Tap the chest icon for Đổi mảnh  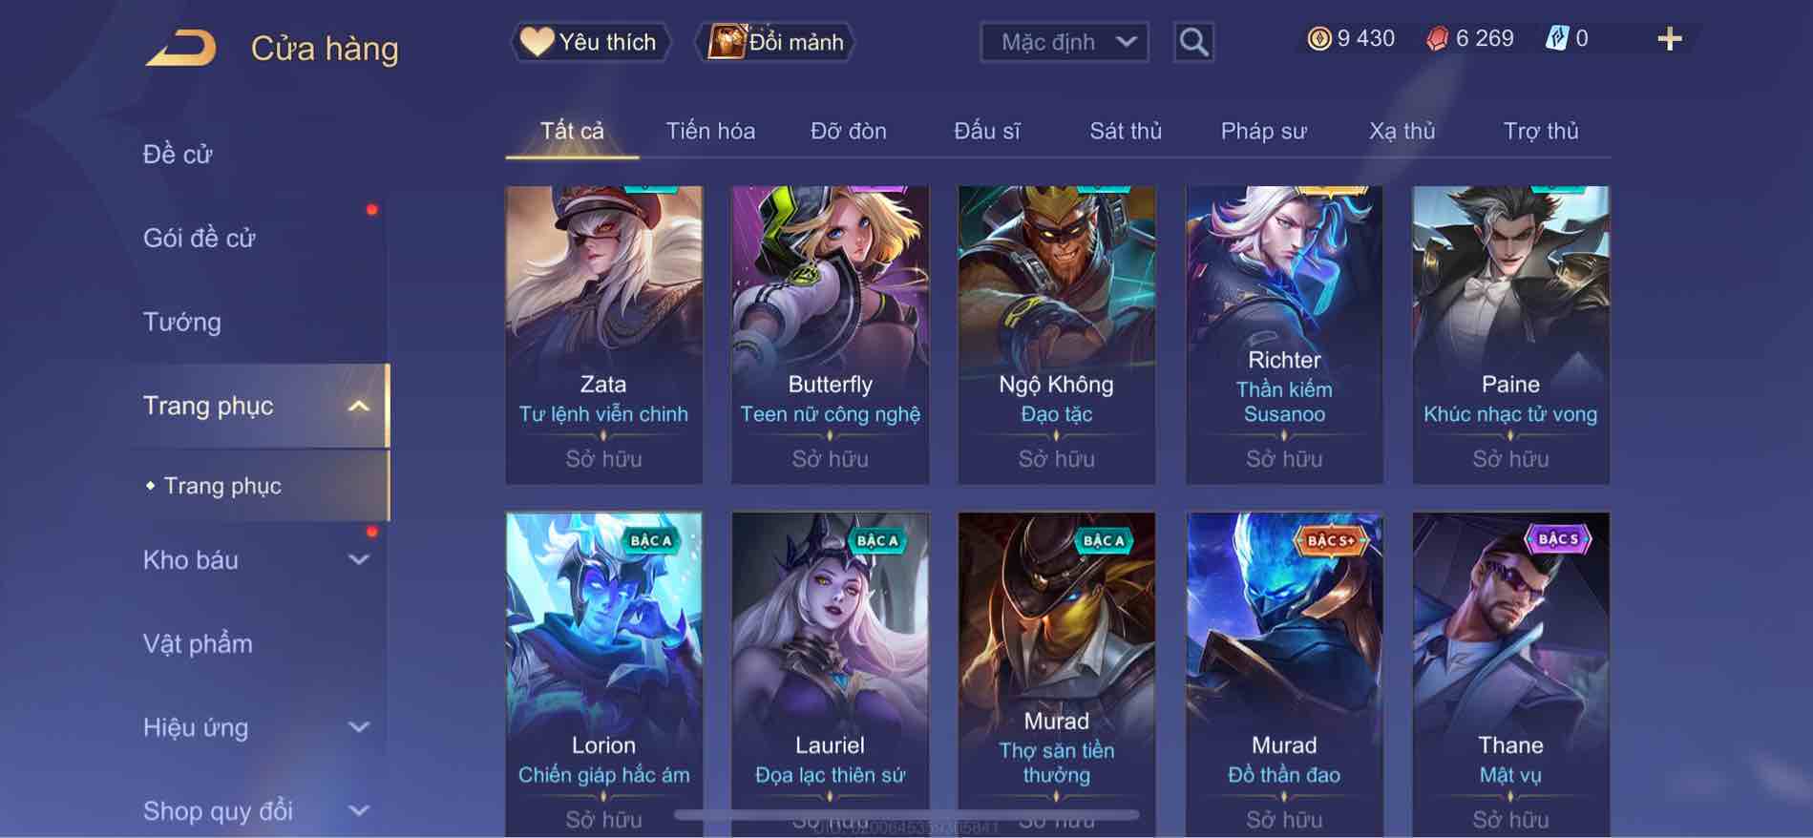(x=726, y=41)
